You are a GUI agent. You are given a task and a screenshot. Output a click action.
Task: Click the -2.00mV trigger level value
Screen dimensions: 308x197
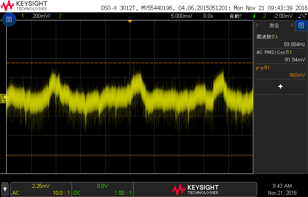283,16
